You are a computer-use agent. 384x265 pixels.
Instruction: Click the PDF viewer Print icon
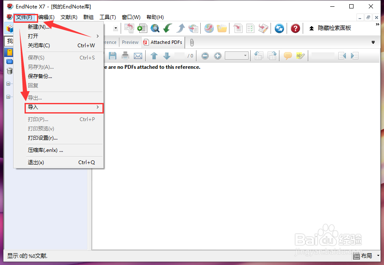click(x=125, y=56)
